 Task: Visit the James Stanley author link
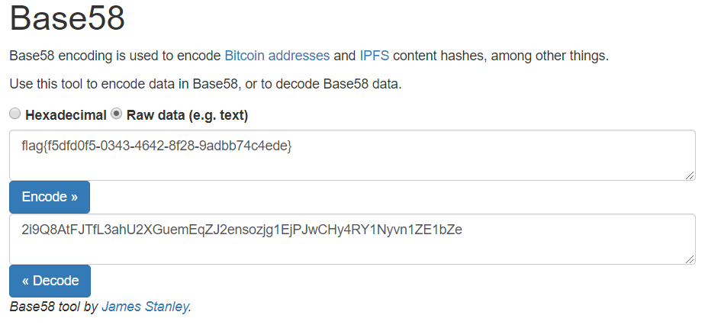point(145,307)
